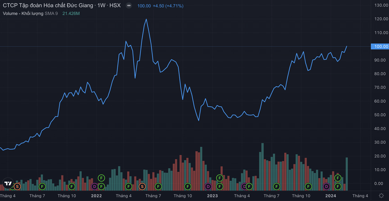Screen dimensions: 389x201
Task: Open the F marker above Tháng 10 before 2024
Action: click(308, 186)
